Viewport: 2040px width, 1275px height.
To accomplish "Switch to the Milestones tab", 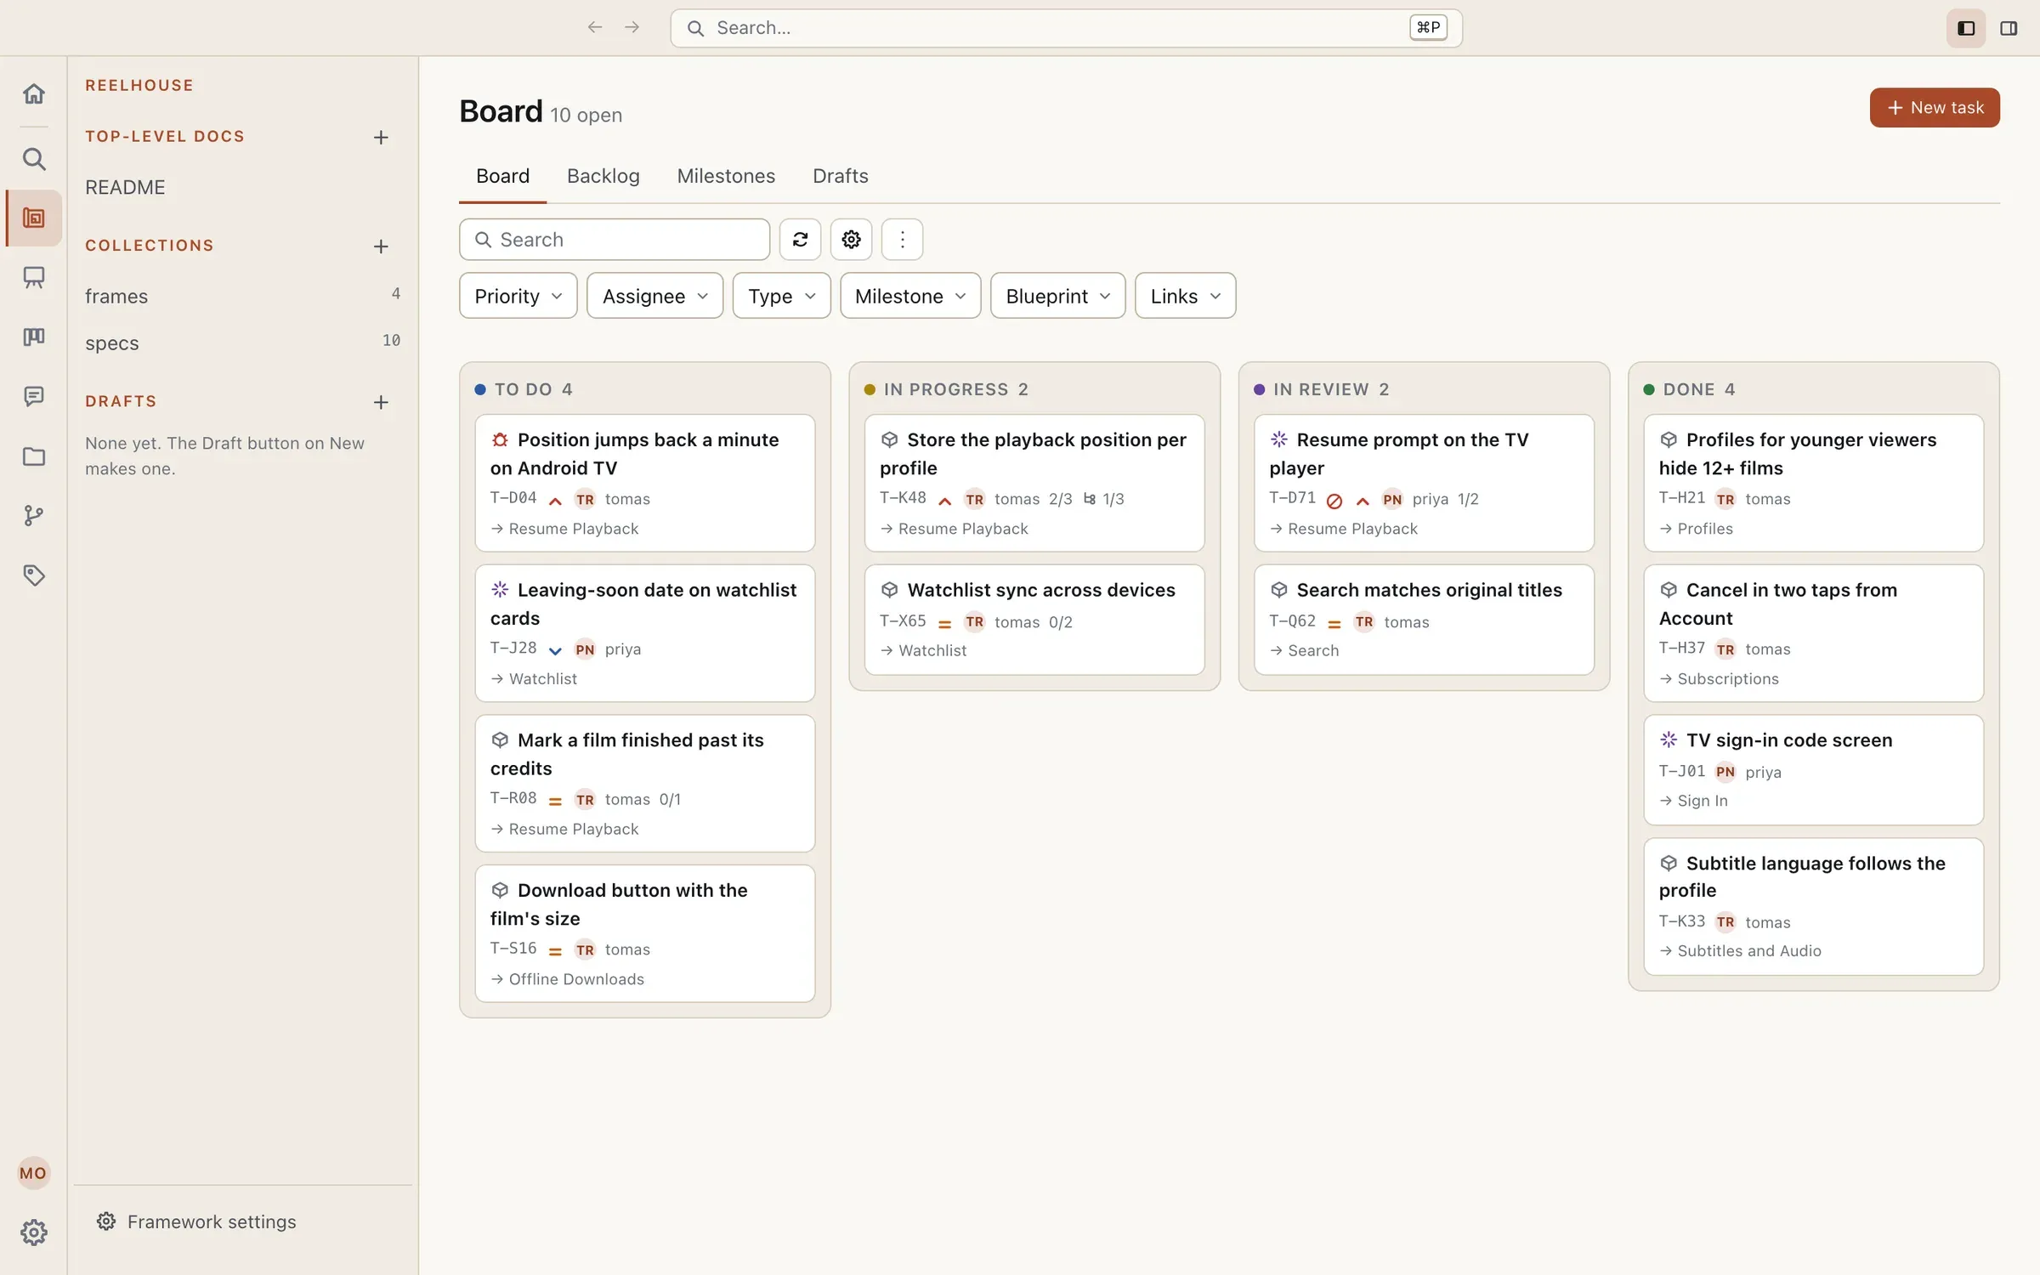I will (726, 176).
